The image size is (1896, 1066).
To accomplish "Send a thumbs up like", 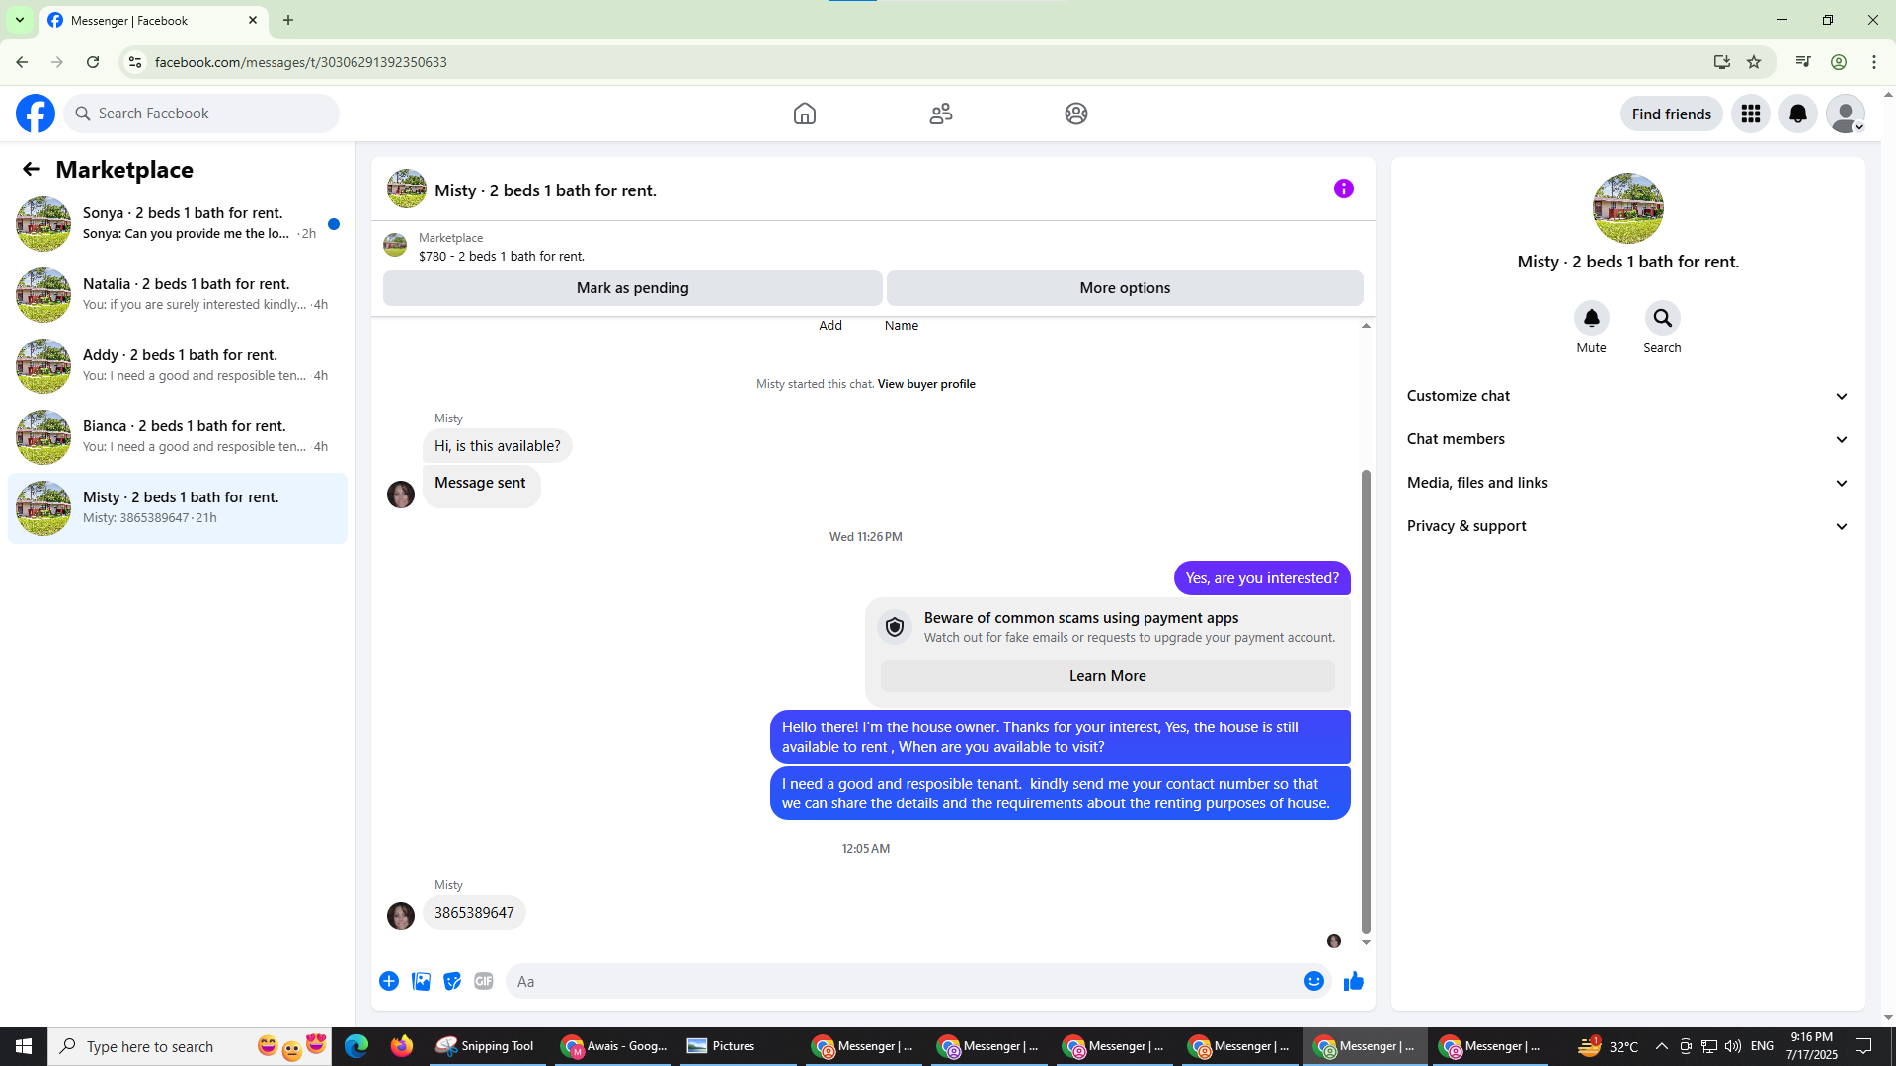I will pos(1354,981).
